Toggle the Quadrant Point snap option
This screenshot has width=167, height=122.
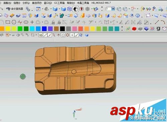point(67,35)
